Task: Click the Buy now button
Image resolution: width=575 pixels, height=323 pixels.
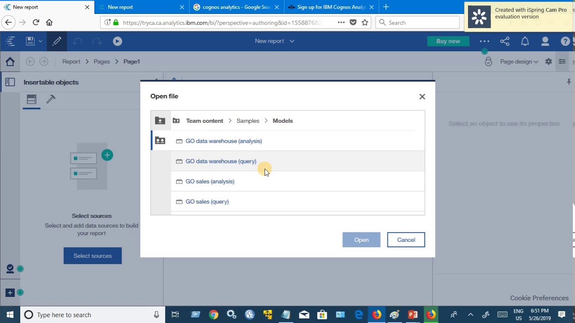Action: (448, 41)
